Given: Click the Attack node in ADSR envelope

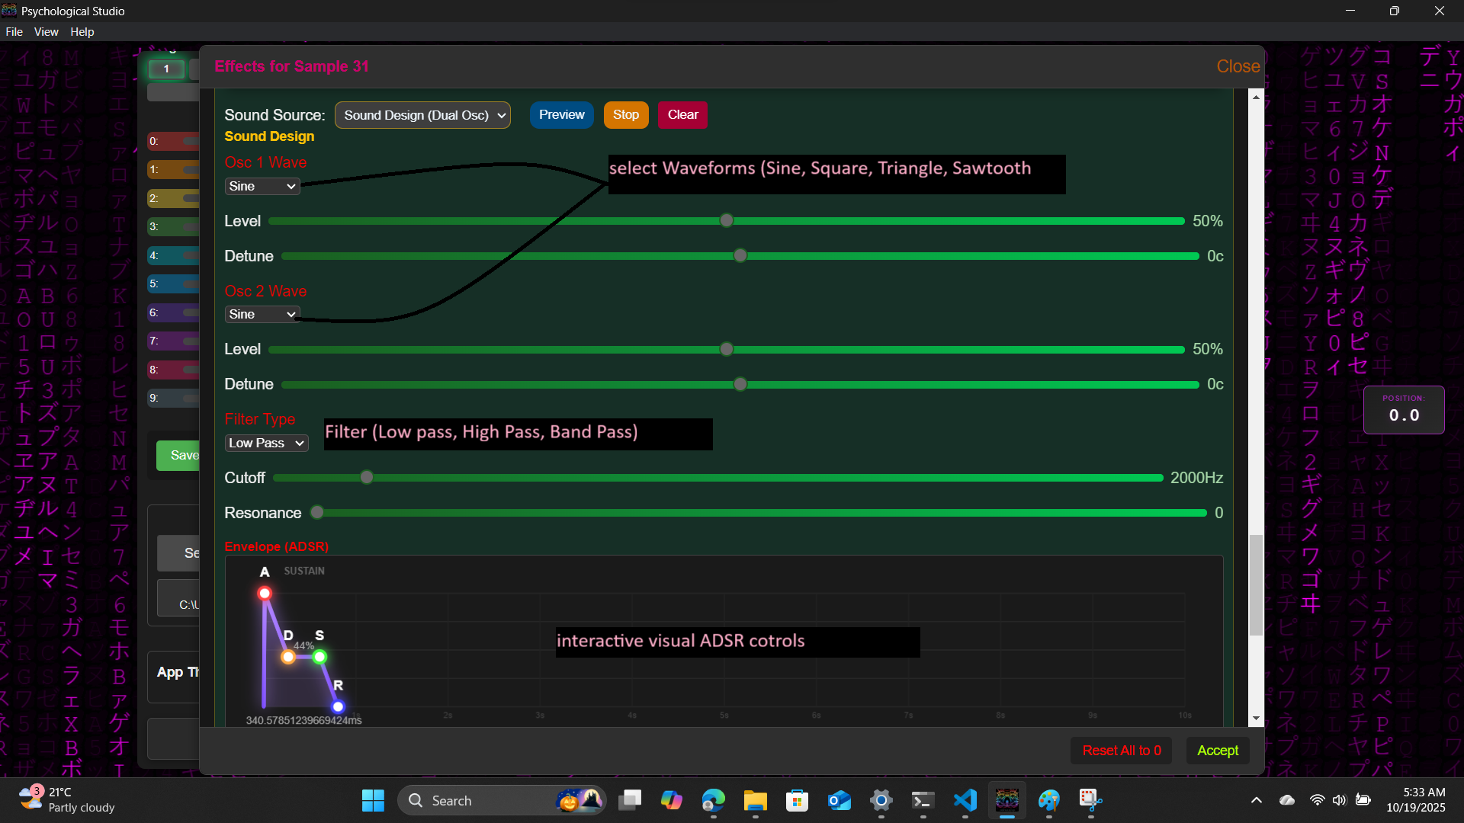Looking at the screenshot, I should [265, 593].
